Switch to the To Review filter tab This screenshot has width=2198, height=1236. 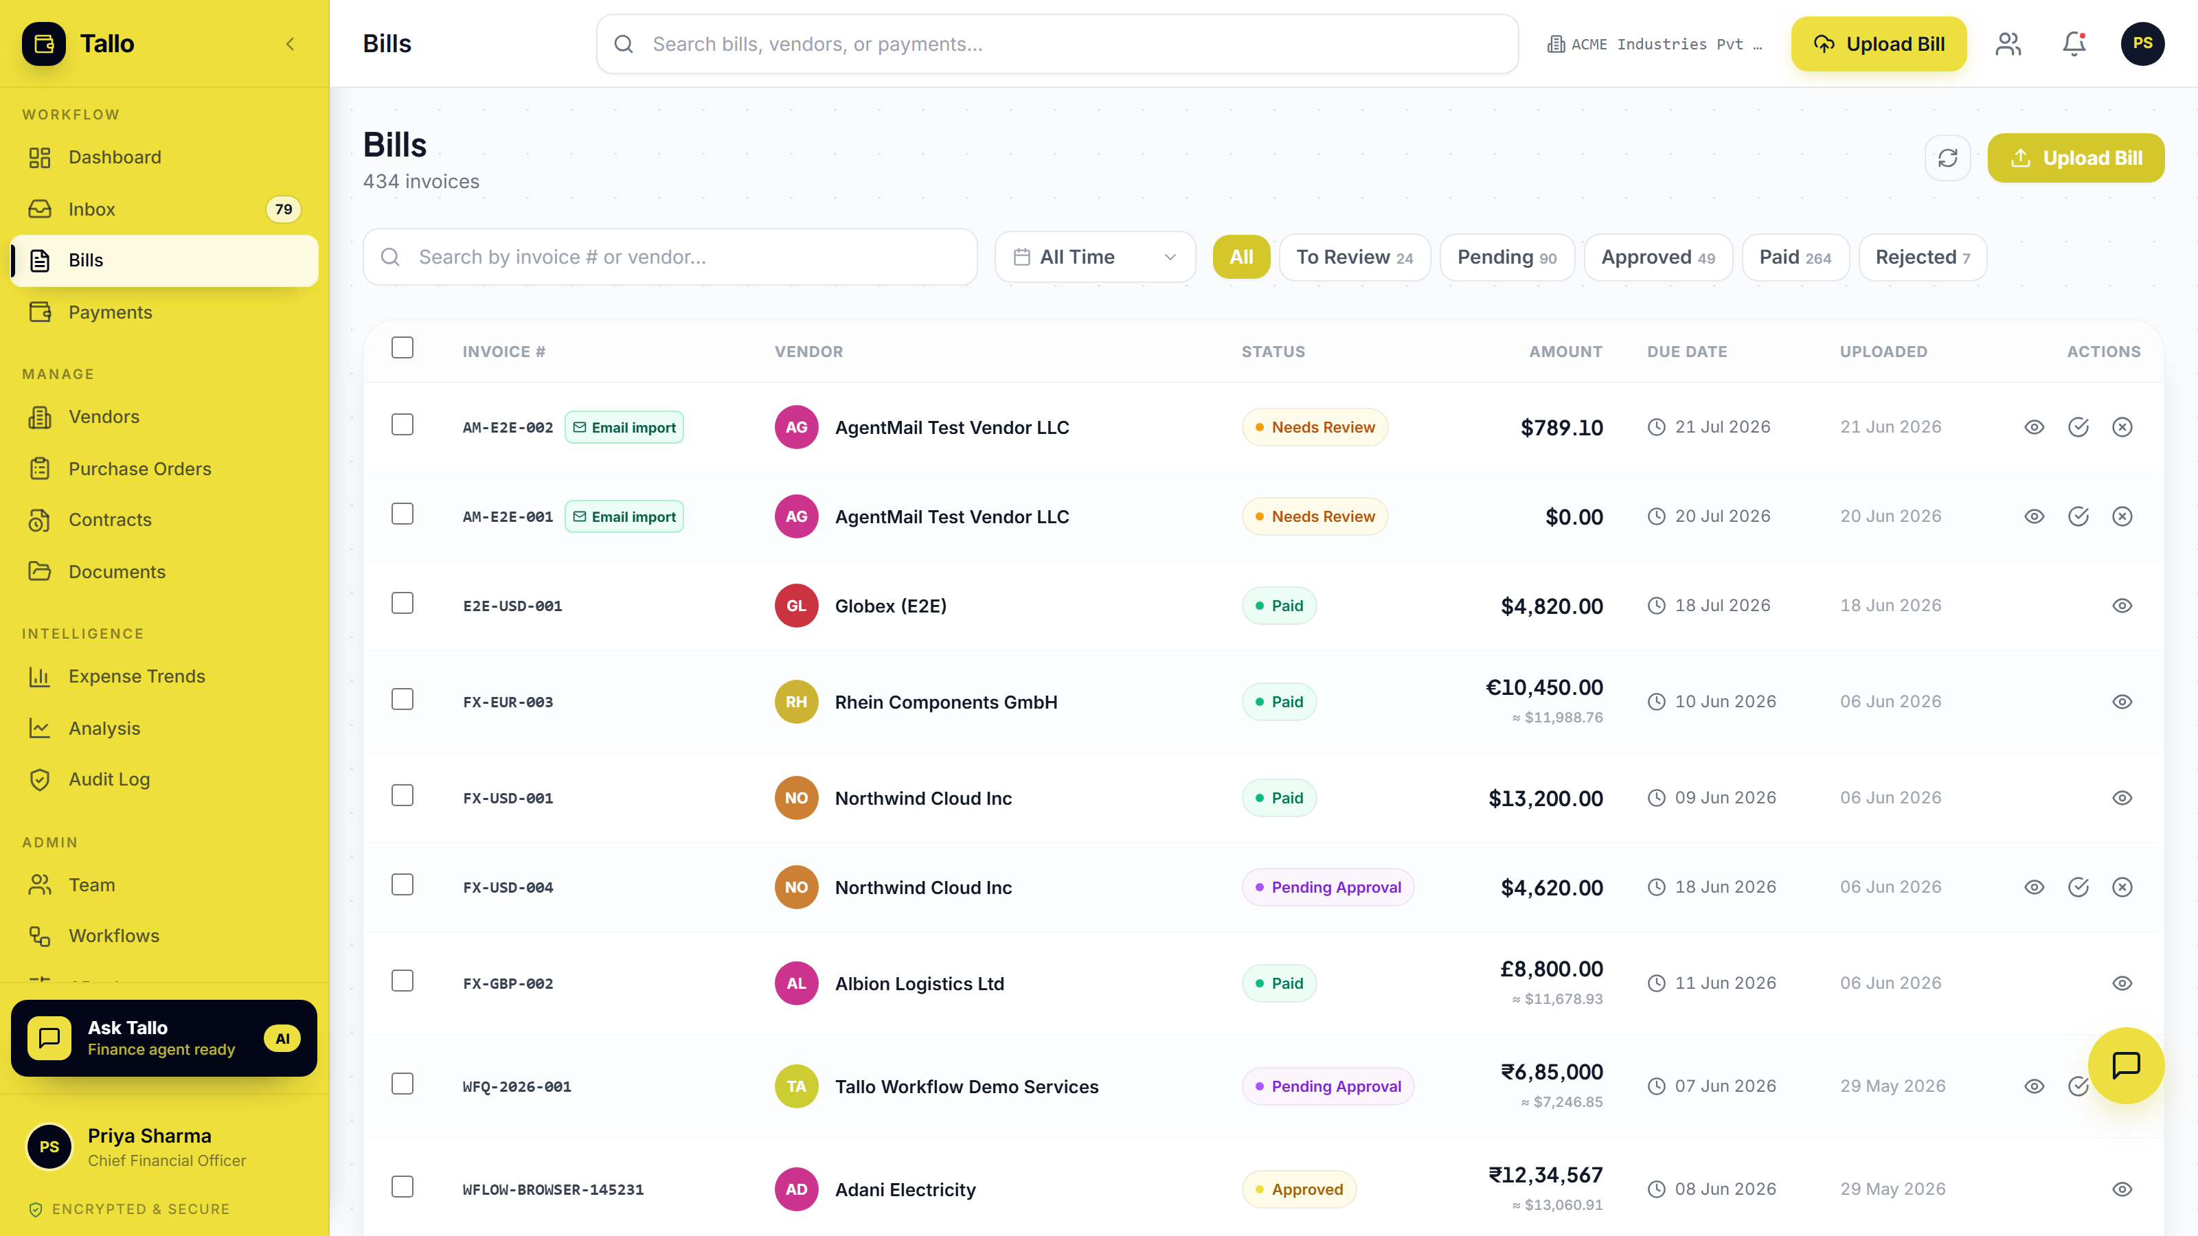pyautogui.click(x=1354, y=257)
